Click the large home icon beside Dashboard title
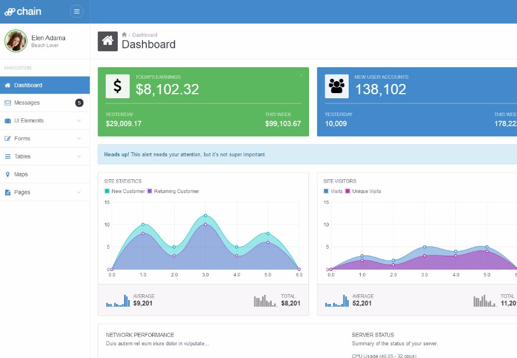This screenshot has height=358, width=517. (x=107, y=41)
